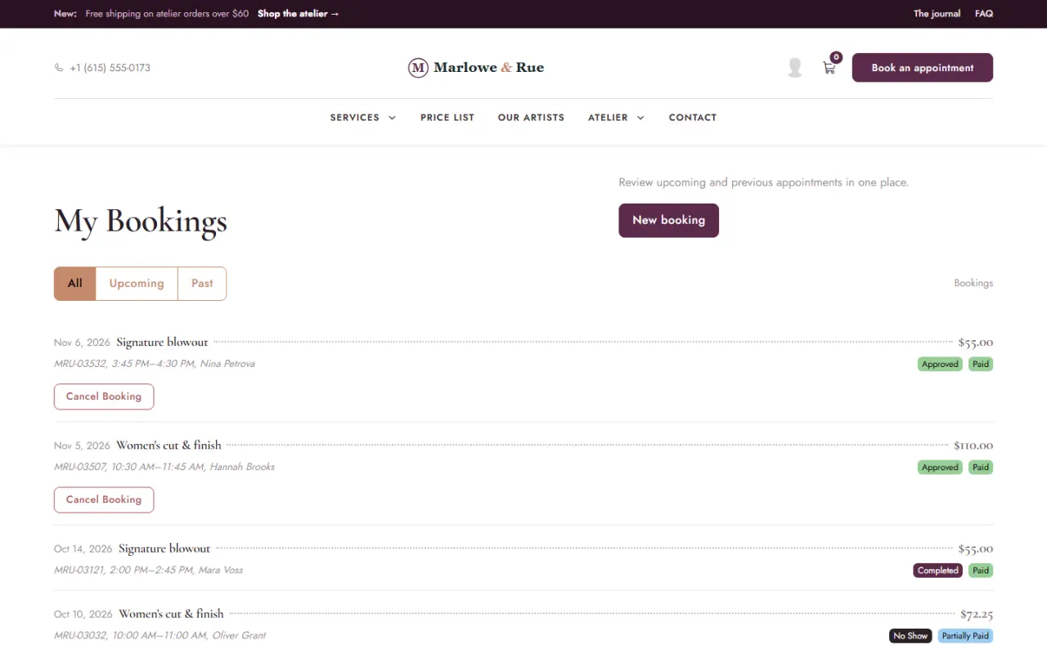Viewport: 1047px width, 654px height.
Task: Click the Bookings breadcrumb text
Action: coord(973,283)
